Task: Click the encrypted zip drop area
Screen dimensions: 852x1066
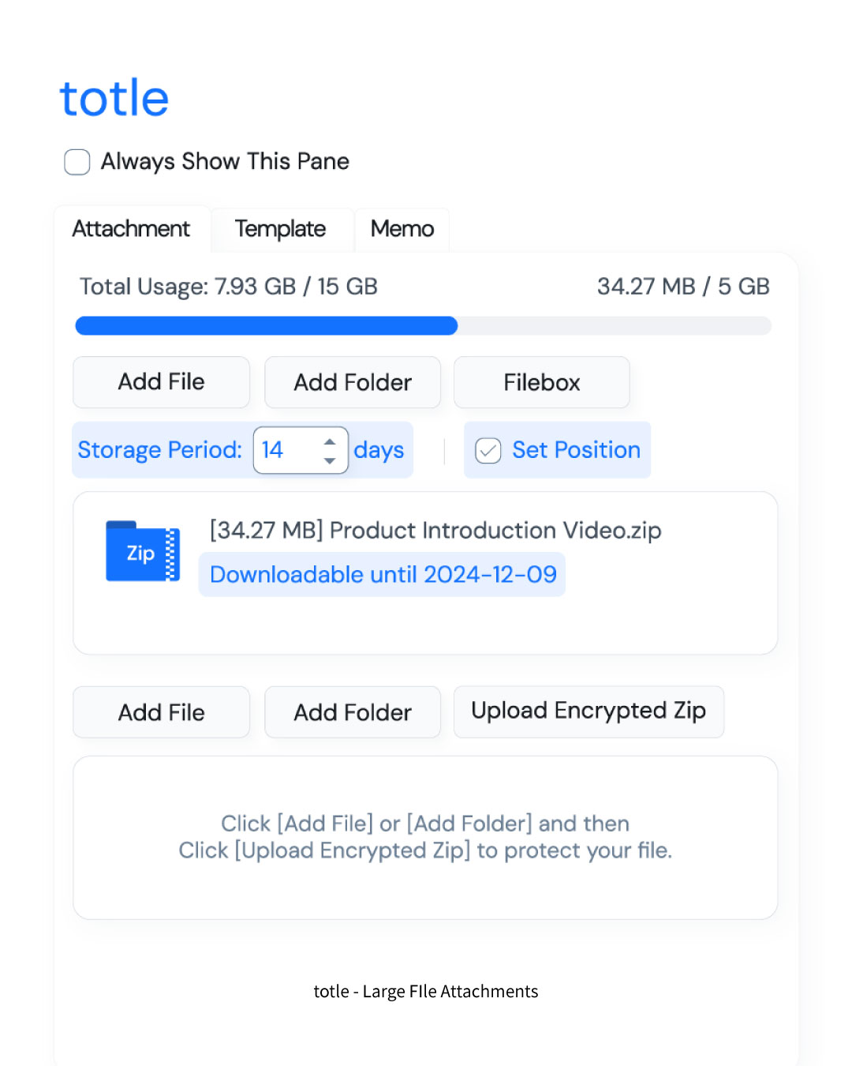Action: click(425, 837)
